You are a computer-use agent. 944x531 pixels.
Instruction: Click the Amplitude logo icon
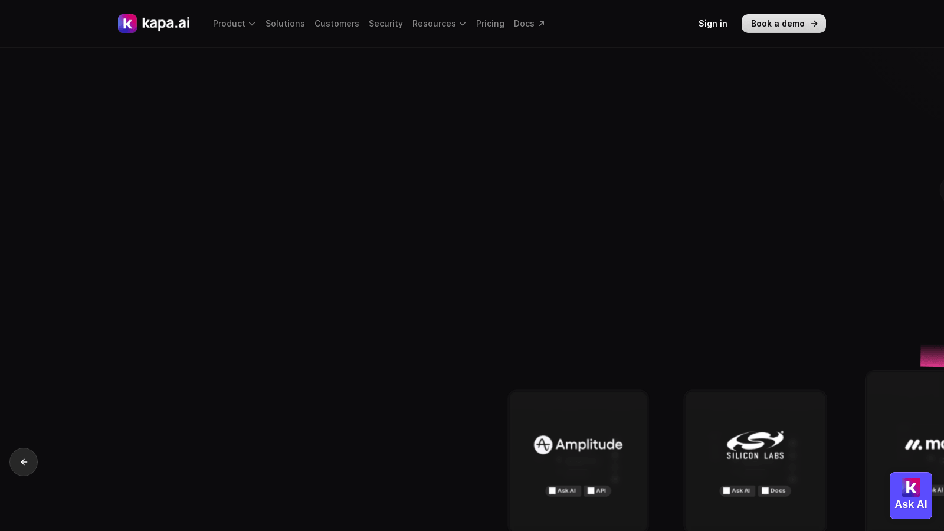(x=543, y=444)
